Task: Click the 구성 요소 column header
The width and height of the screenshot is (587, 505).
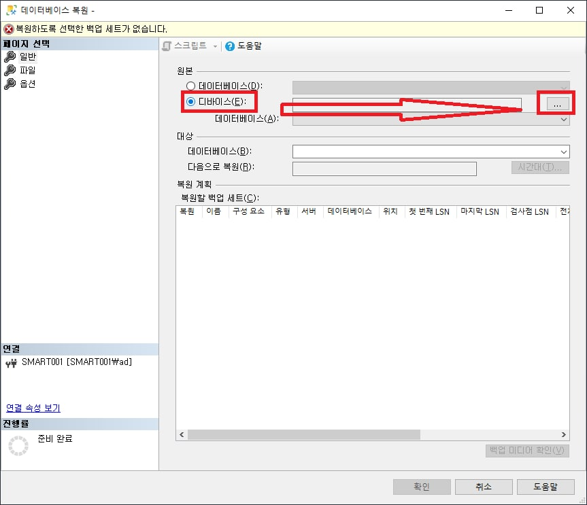Action: point(250,211)
